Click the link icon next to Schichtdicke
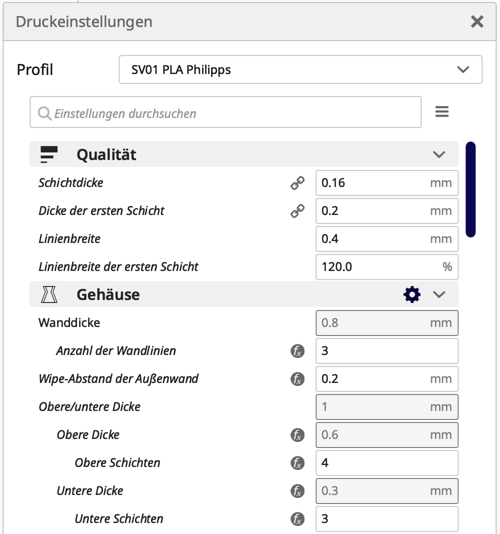Viewport: 500px width, 534px height. (297, 183)
